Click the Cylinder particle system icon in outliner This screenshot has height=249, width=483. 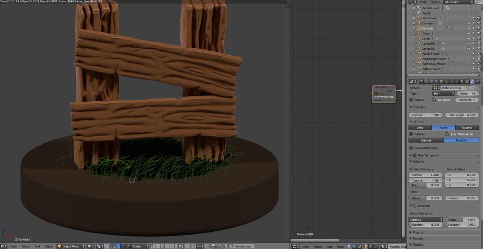(x=450, y=29)
